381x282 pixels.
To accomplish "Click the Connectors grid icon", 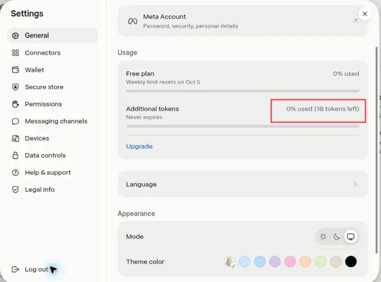I will (15, 53).
